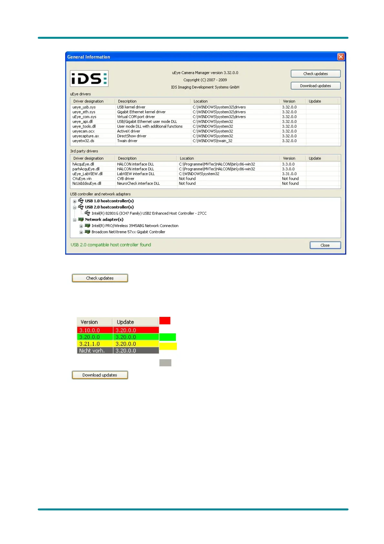Click Download updates inside the General Information dialog

pyautogui.click(x=316, y=86)
